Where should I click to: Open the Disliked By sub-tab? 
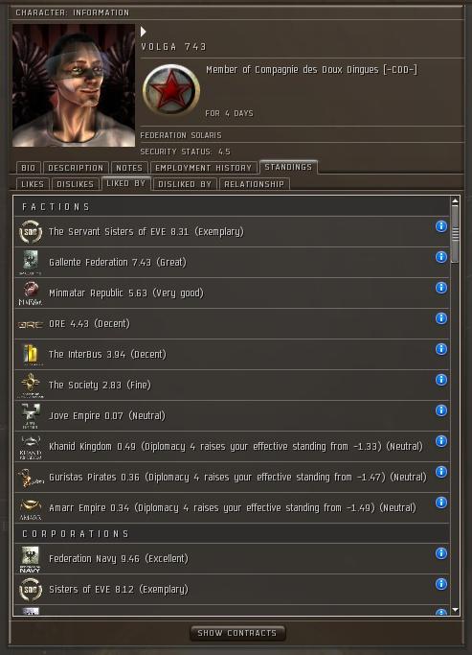[x=185, y=184]
